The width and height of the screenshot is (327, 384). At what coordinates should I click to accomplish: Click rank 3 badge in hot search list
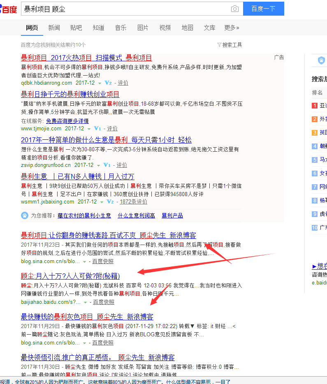(x=315, y=133)
